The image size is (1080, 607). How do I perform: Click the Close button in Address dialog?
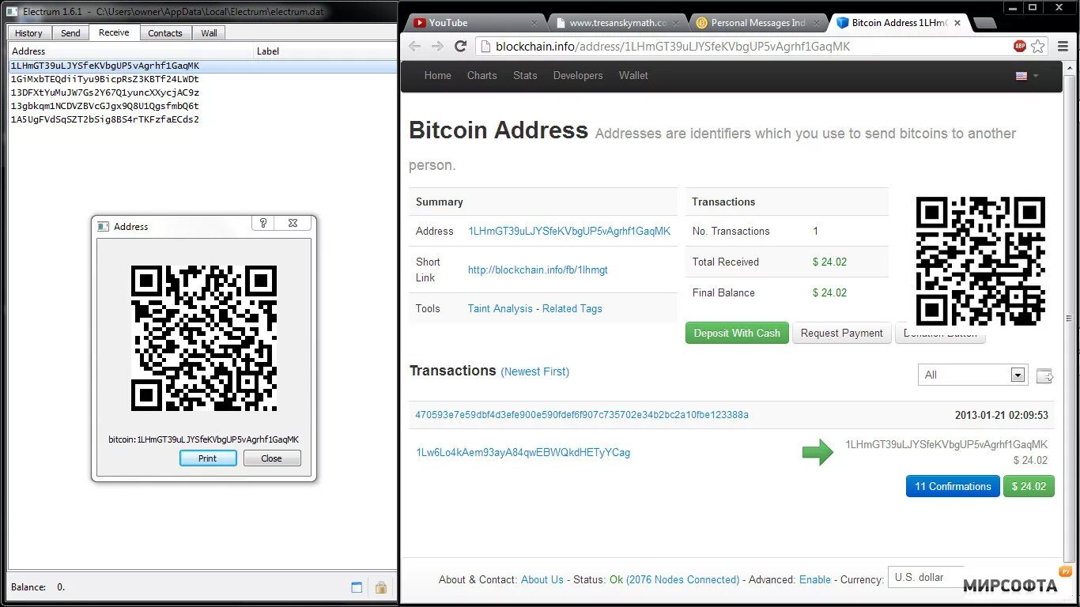coord(271,458)
